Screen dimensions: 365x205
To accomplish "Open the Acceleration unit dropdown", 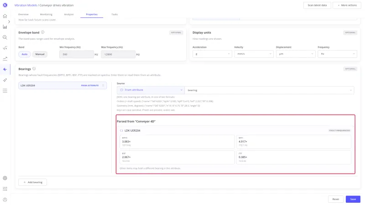I will click(x=212, y=54).
